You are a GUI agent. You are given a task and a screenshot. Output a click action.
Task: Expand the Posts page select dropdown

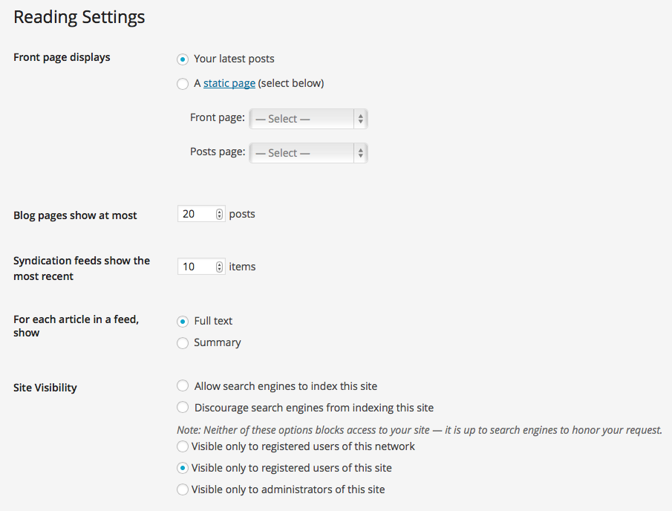[301, 153]
